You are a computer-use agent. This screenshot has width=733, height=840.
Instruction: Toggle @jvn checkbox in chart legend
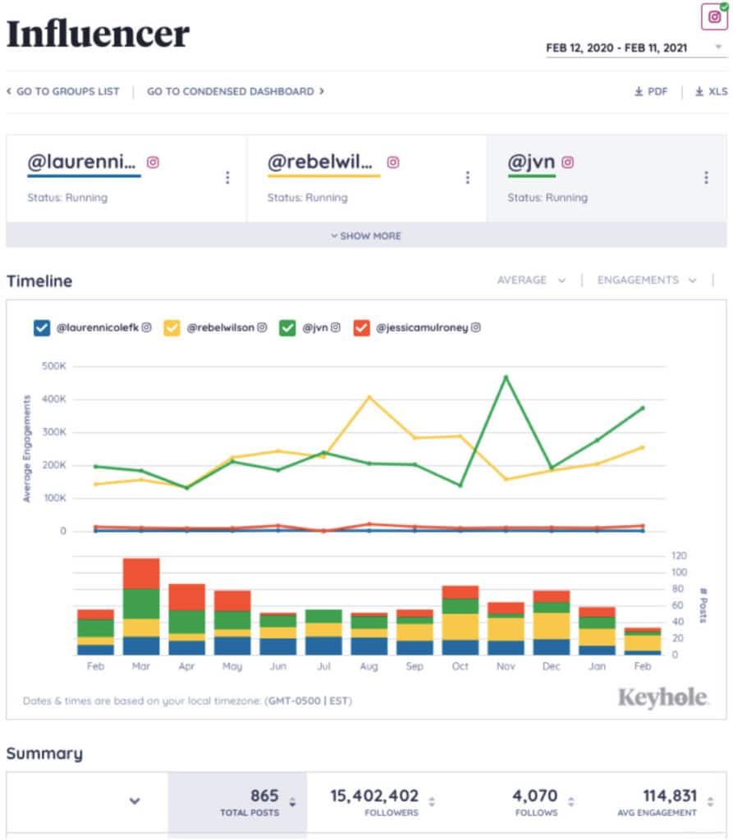tap(287, 328)
